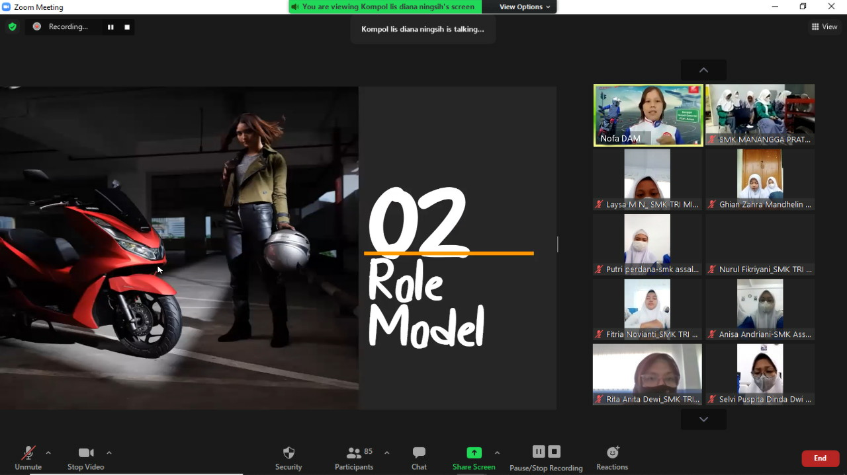The image size is (847, 475).
Task: Expand video options arrow next to Stop Video
Action: (x=109, y=453)
